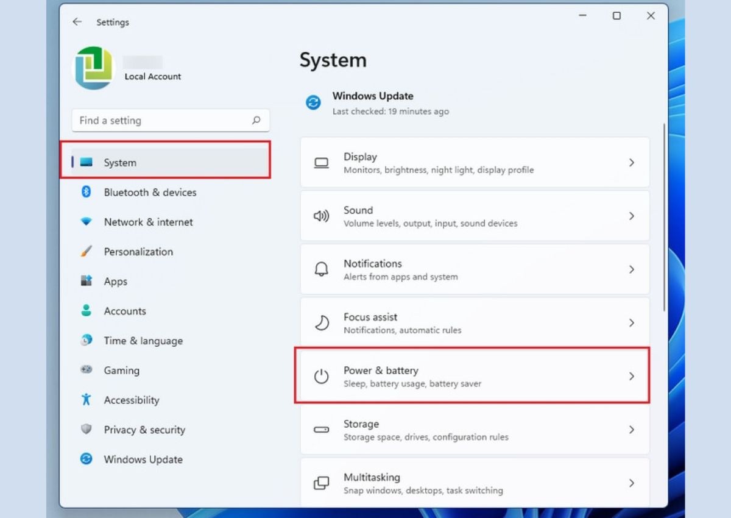The image size is (731, 518).
Task: Click the Storage drive icon
Action: (x=321, y=430)
